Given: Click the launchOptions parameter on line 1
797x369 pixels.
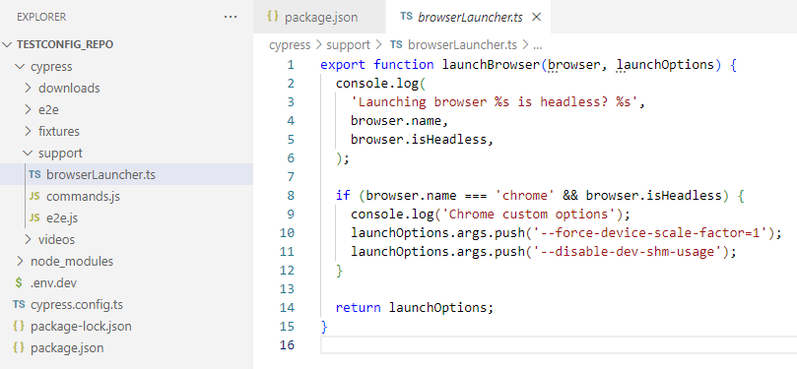Looking at the screenshot, I should pos(665,65).
